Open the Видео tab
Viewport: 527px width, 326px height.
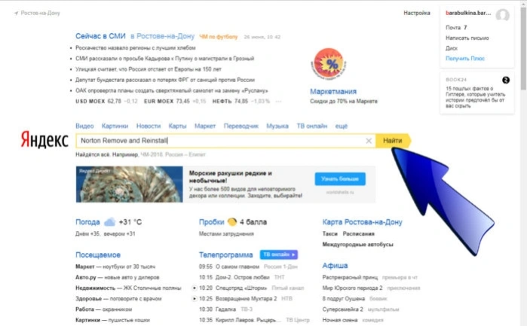[x=84, y=126]
